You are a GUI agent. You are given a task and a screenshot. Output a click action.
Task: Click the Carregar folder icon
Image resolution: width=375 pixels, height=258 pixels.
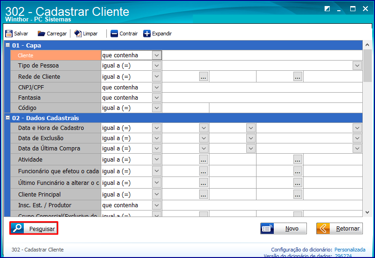[x=42, y=34]
